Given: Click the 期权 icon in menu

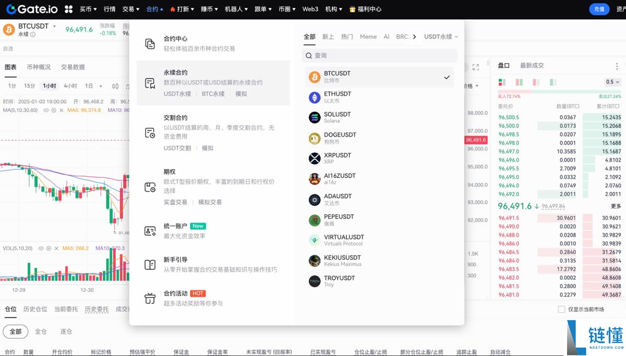Looking at the screenshot, I should [150, 187].
